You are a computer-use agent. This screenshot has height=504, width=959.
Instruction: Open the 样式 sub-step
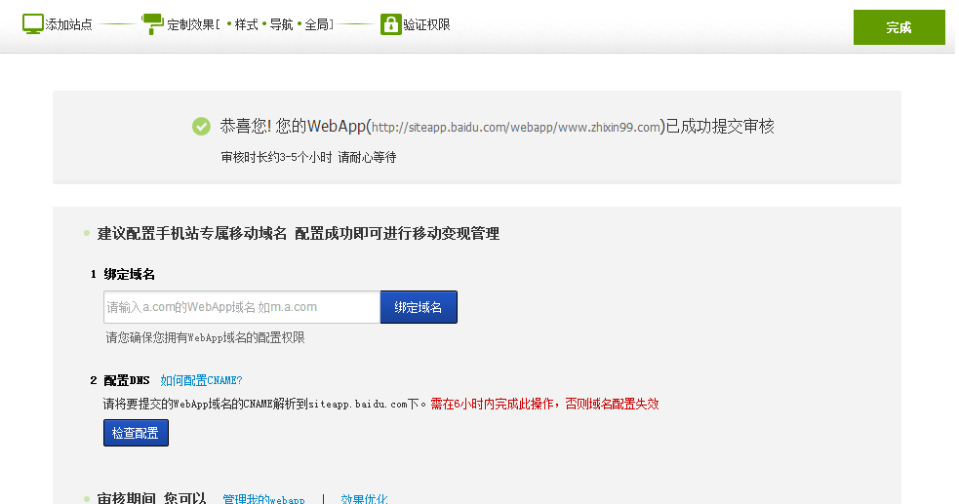click(x=247, y=24)
